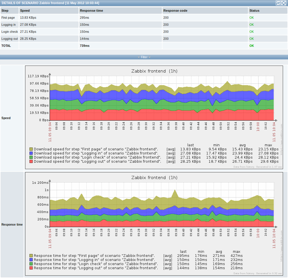Click the max value 23.15 KBps in Speed legend
The width and height of the screenshot is (288, 278).
pos(268,149)
